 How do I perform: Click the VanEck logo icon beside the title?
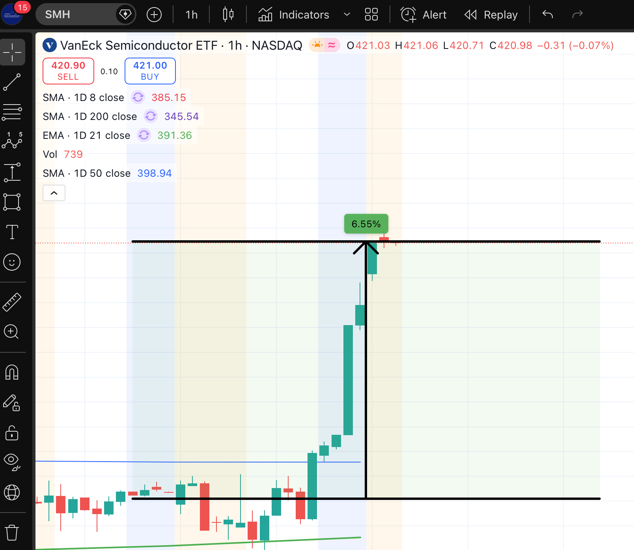(50, 45)
